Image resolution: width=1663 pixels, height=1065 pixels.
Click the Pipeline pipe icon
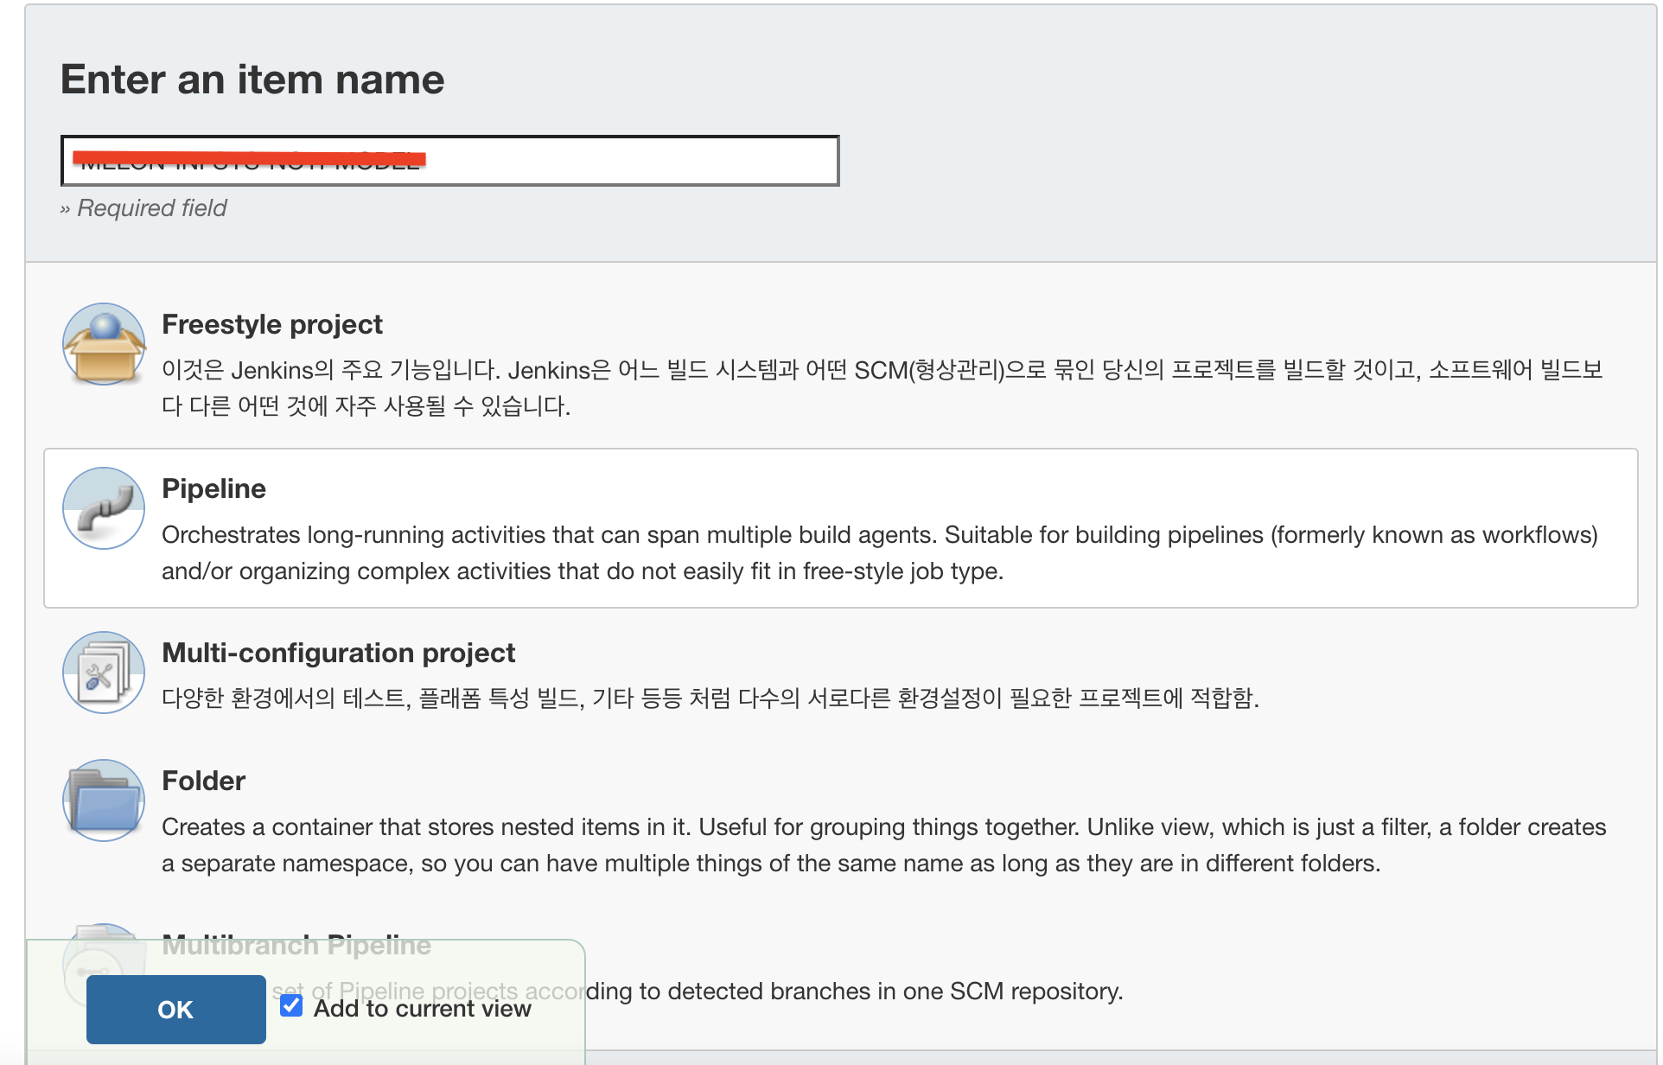(104, 508)
